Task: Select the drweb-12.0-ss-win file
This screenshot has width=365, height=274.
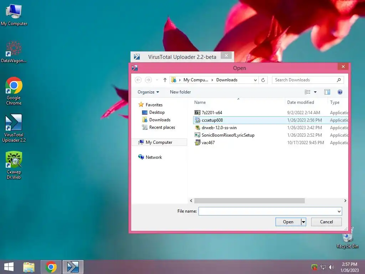Action: pyautogui.click(x=219, y=128)
